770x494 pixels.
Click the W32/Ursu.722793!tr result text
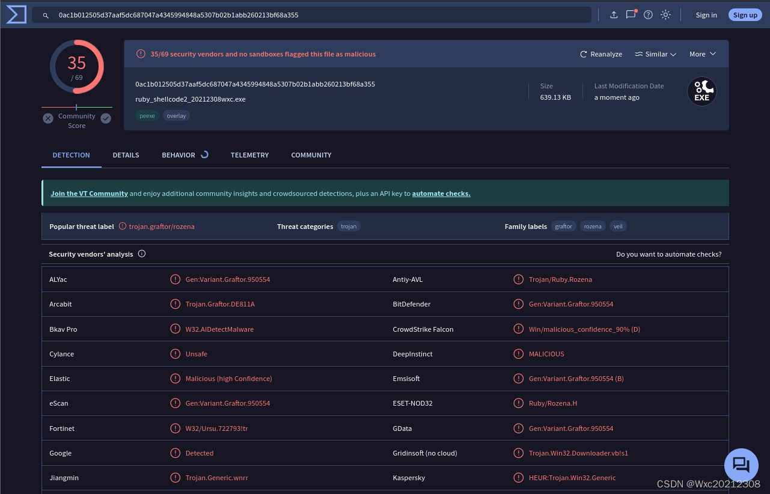pyautogui.click(x=217, y=428)
